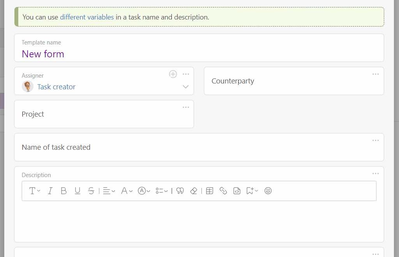Image resolution: width=399 pixels, height=257 pixels.
Task: Click the Task creator avatar
Action: point(28,86)
